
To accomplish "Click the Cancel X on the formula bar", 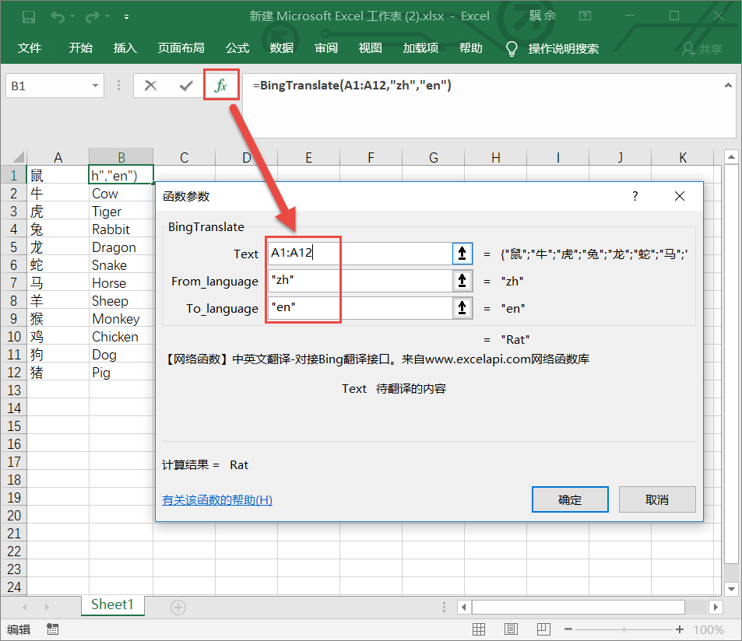I will [x=150, y=85].
